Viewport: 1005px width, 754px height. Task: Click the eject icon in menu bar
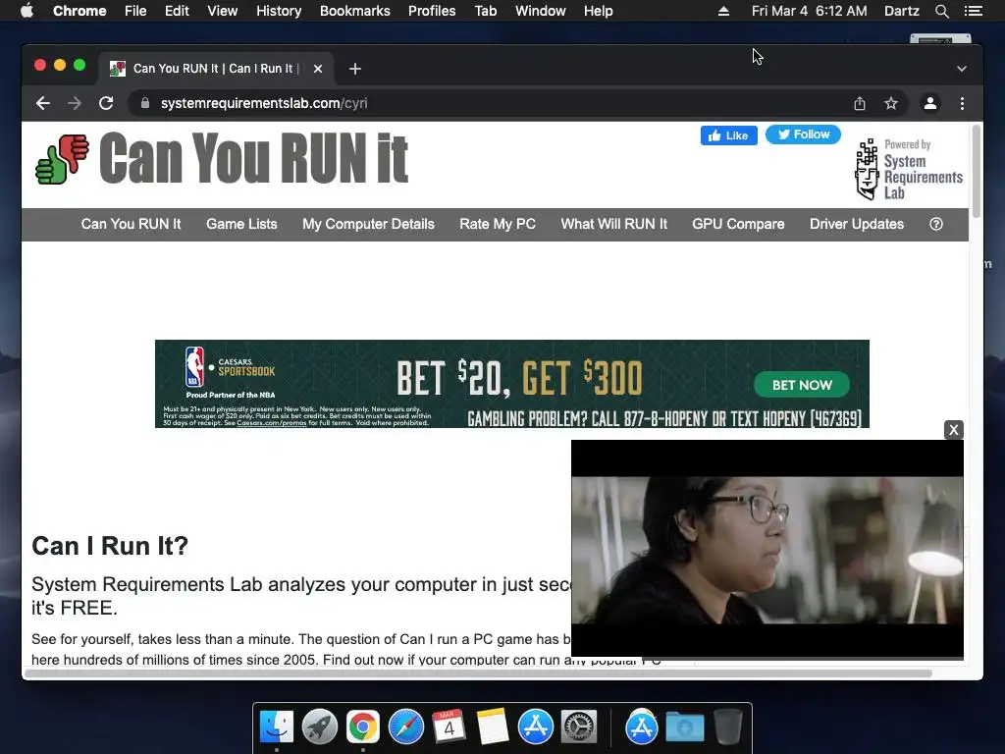[723, 11]
